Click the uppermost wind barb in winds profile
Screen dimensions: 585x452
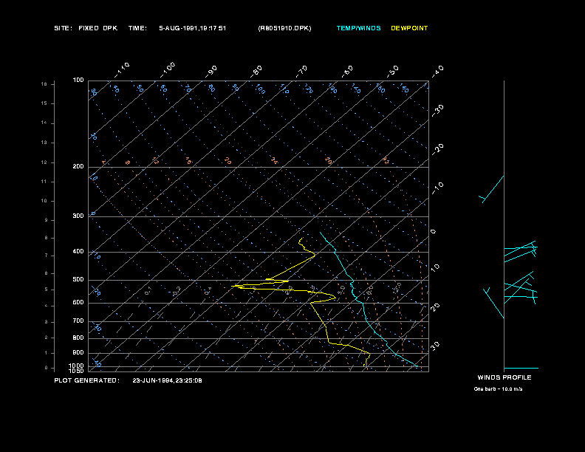pyautogui.click(x=492, y=189)
